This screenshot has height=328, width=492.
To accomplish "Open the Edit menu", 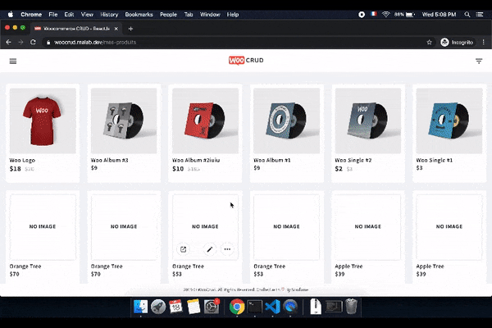I will (x=69, y=15).
